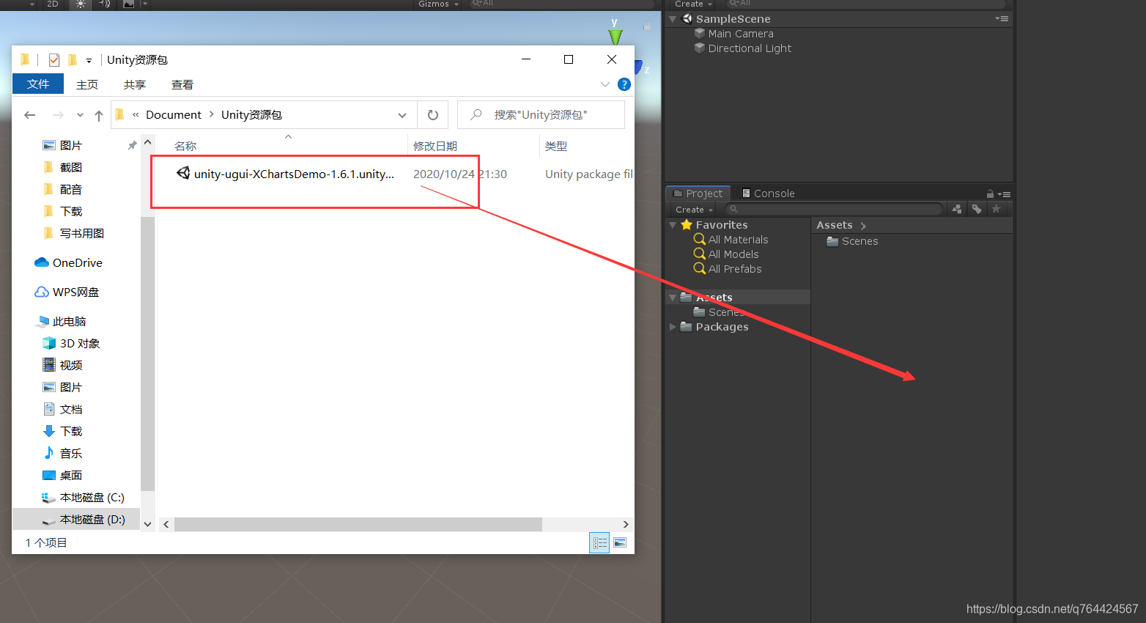This screenshot has width=1146, height=623.
Task: Click the Unity logo next to SampleScene
Action: coord(687,19)
